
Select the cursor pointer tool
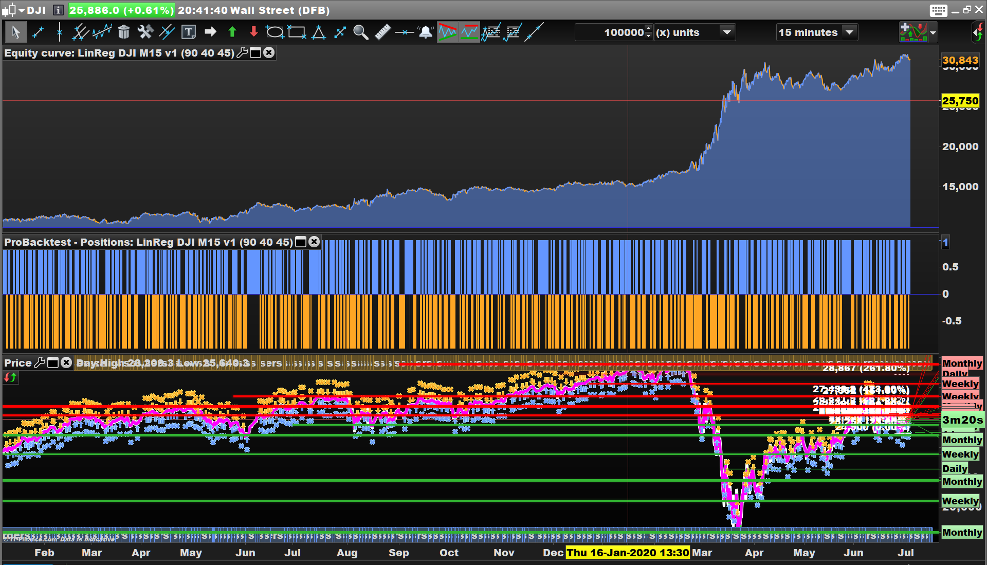click(x=15, y=32)
